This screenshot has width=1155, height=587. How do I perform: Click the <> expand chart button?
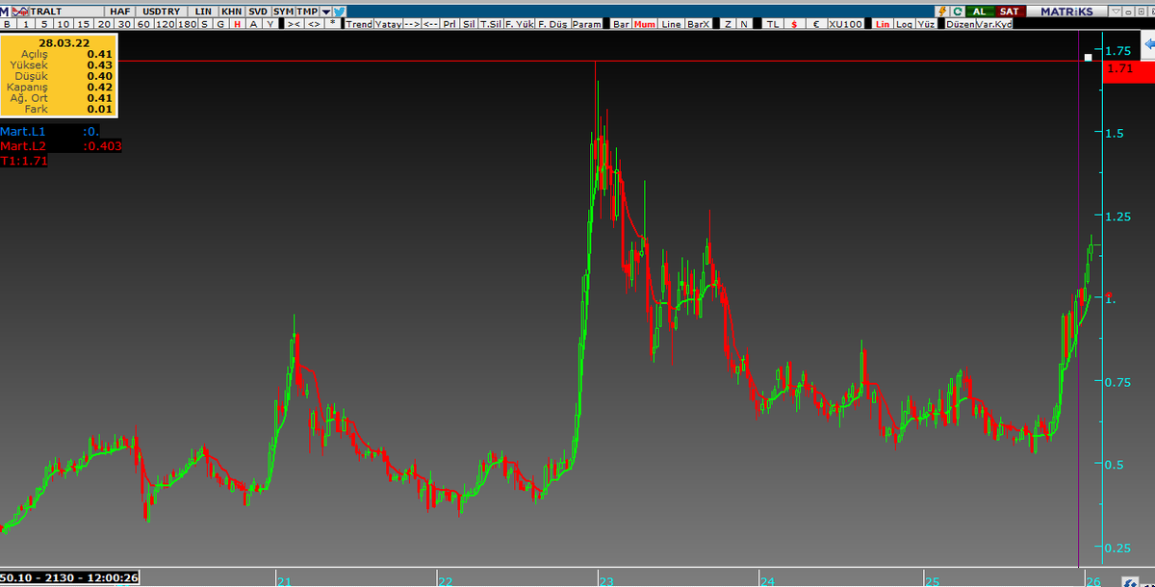click(x=314, y=23)
